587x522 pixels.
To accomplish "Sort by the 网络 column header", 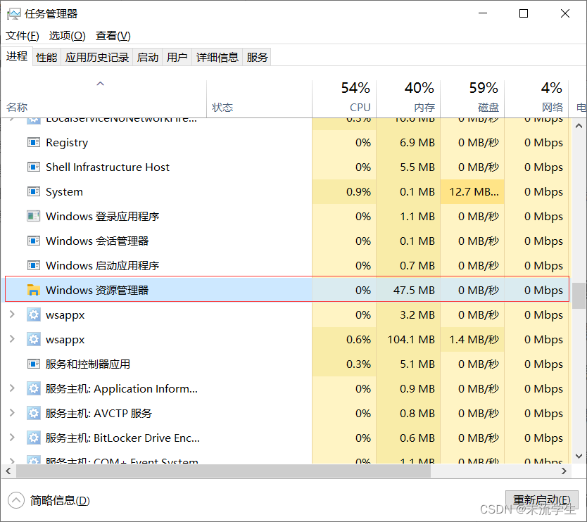I will click(x=536, y=98).
